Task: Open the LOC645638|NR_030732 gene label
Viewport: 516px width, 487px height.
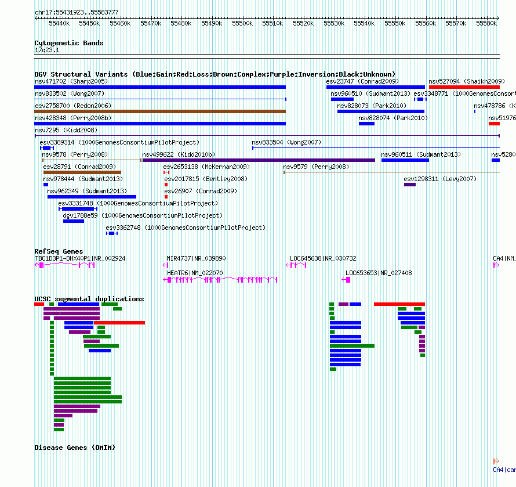Action: pos(323,259)
